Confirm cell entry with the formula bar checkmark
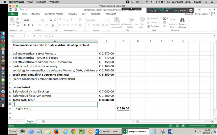Screen dimensions: 217x135 point(40,36)
